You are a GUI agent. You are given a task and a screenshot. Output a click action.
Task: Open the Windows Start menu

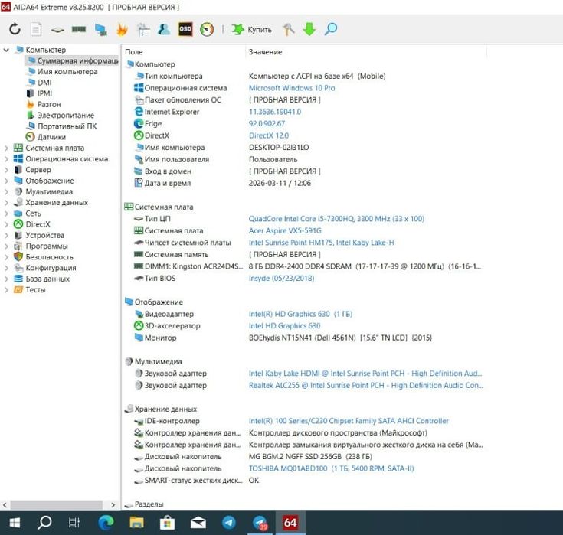point(14,523)
